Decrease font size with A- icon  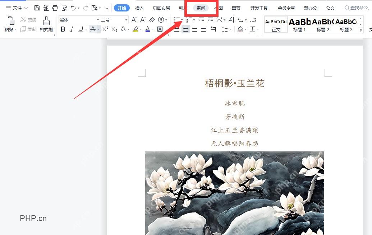[143, 20]
